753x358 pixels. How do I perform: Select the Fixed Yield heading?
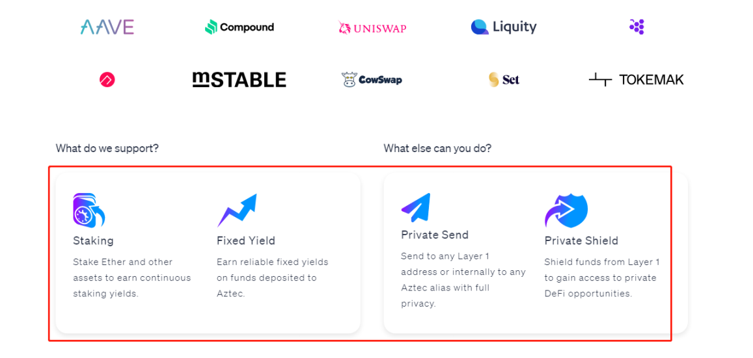246,241
